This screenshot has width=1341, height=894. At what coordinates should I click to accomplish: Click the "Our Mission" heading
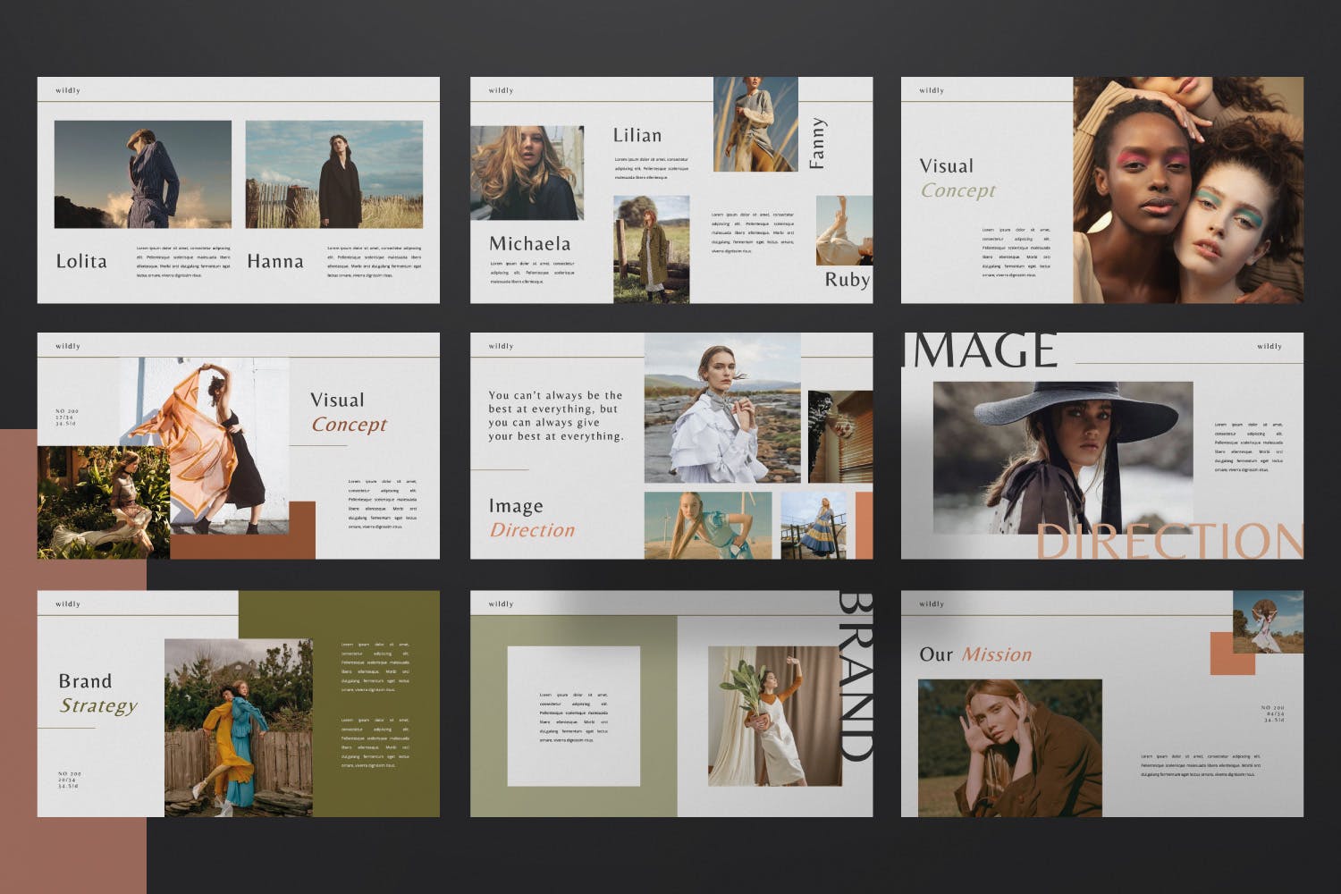pos(974,654)
